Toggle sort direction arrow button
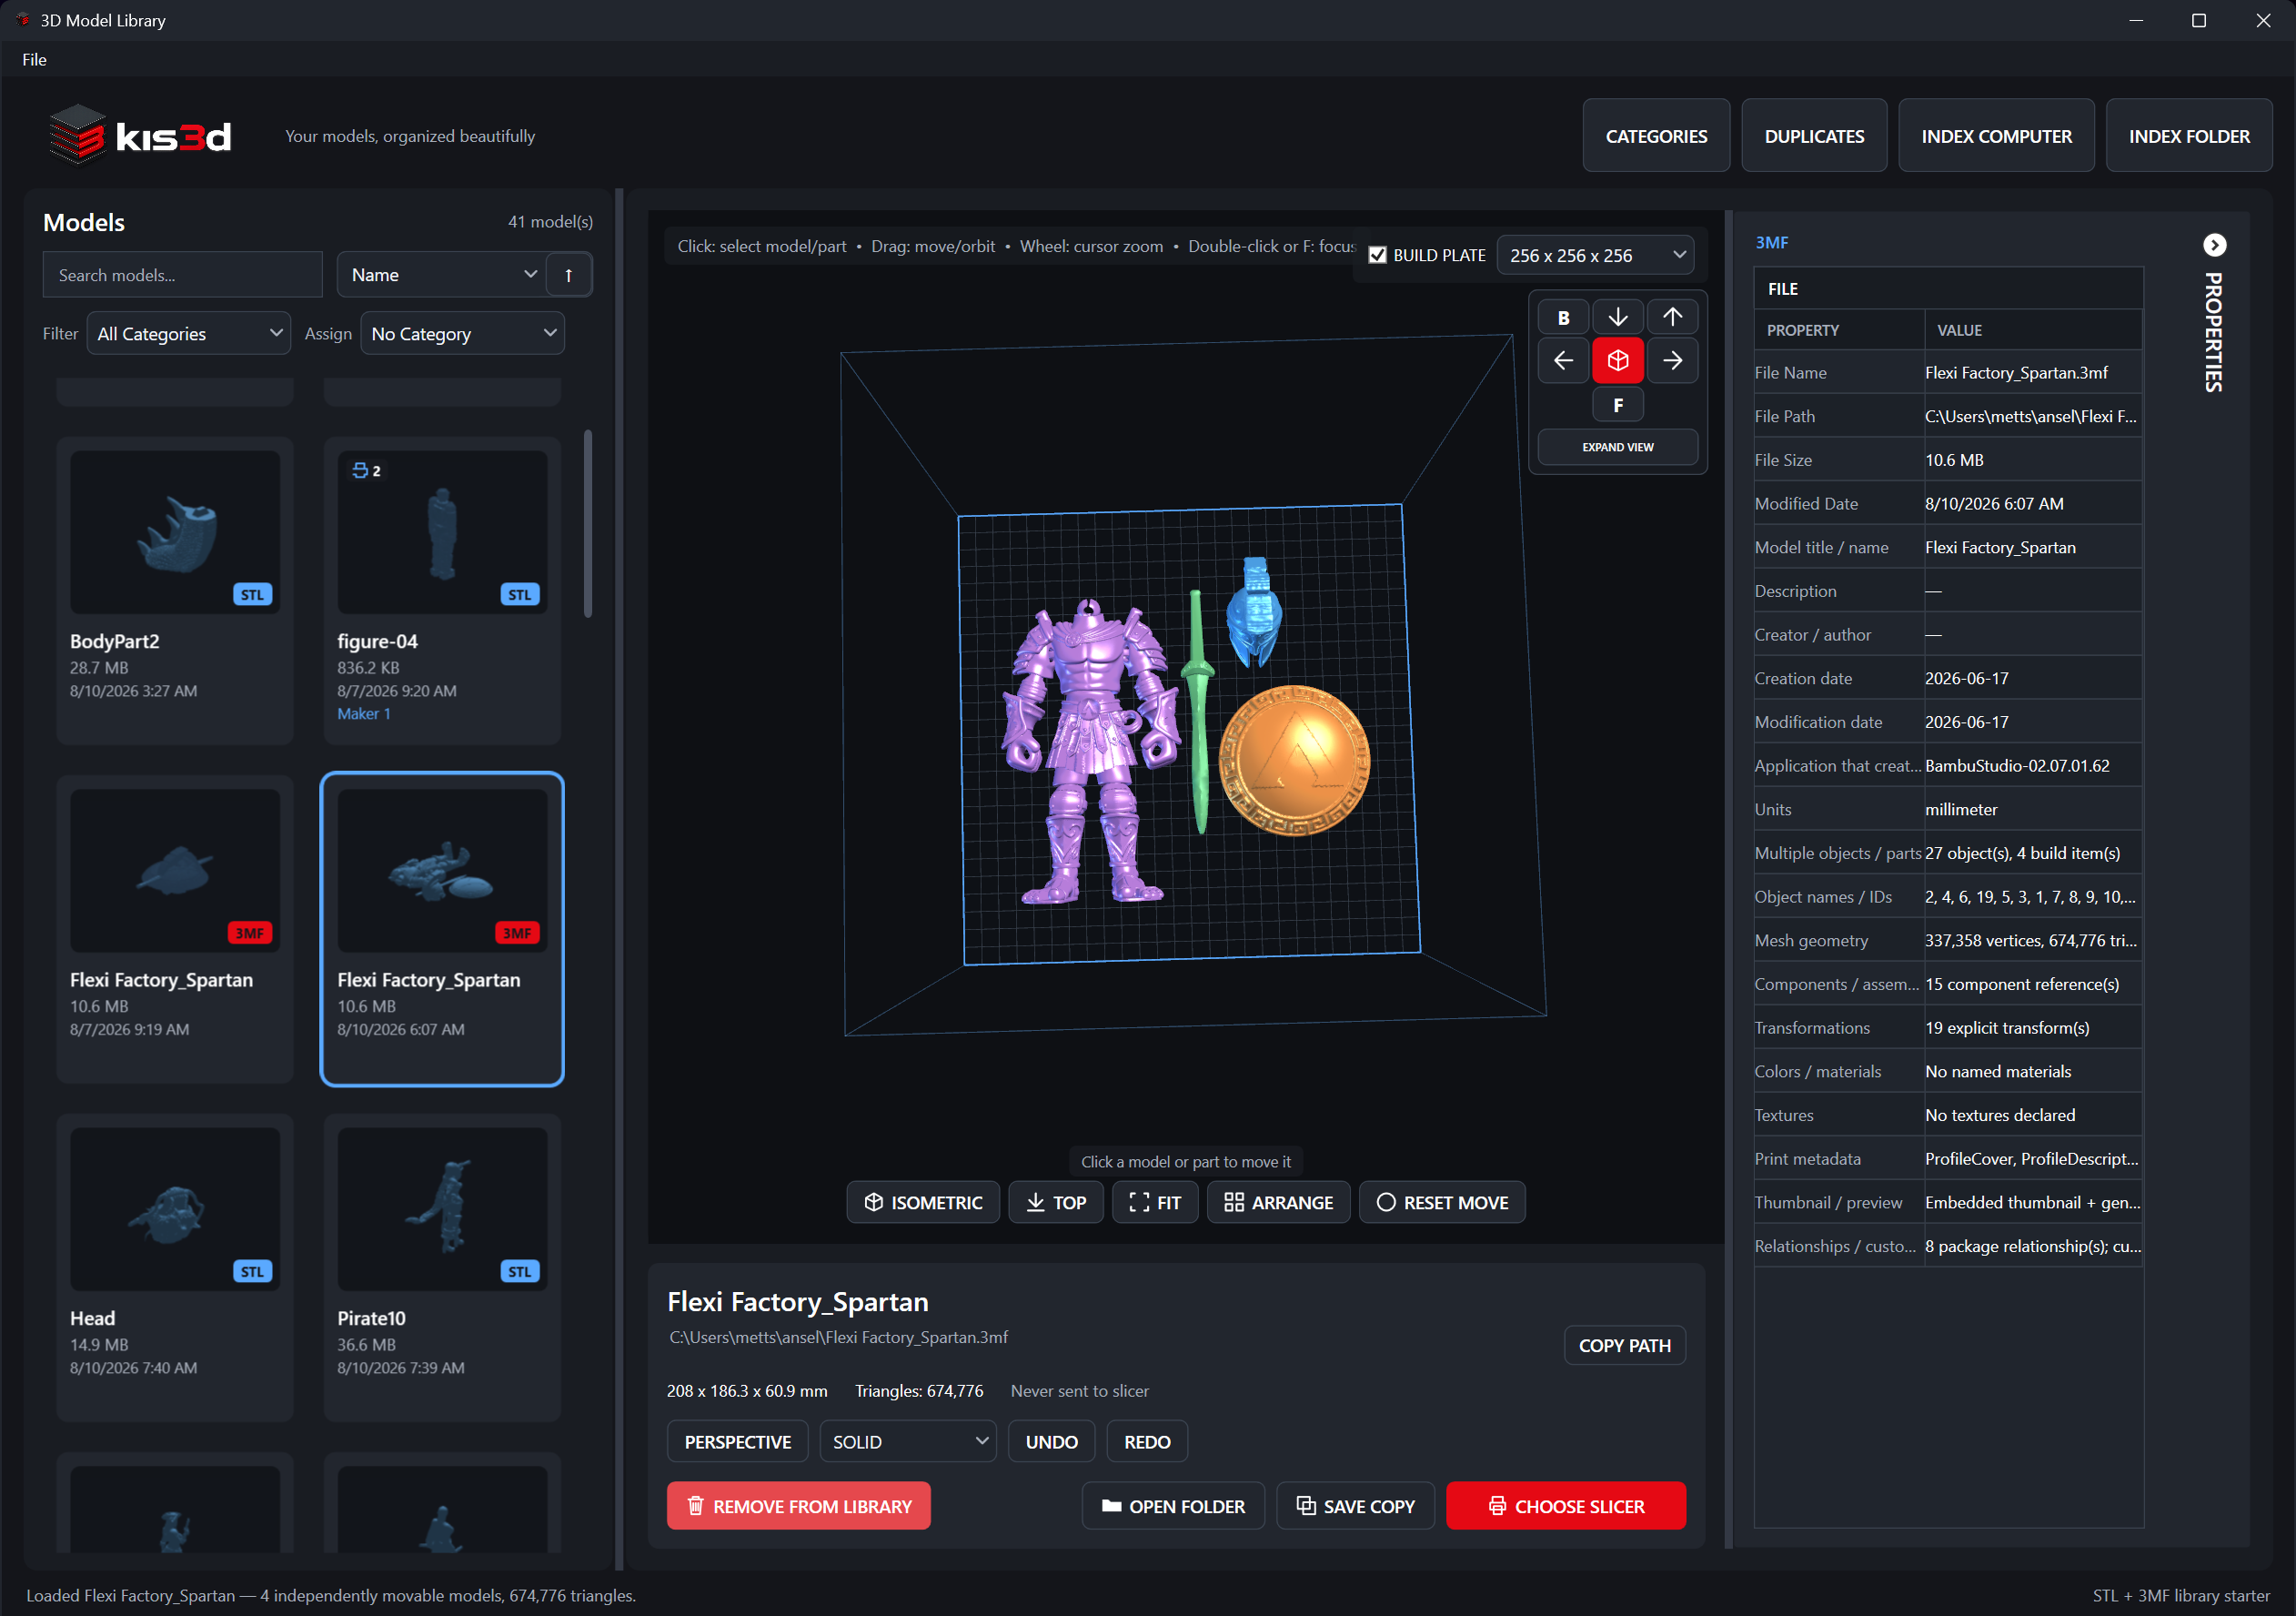 tap(568, 275)
